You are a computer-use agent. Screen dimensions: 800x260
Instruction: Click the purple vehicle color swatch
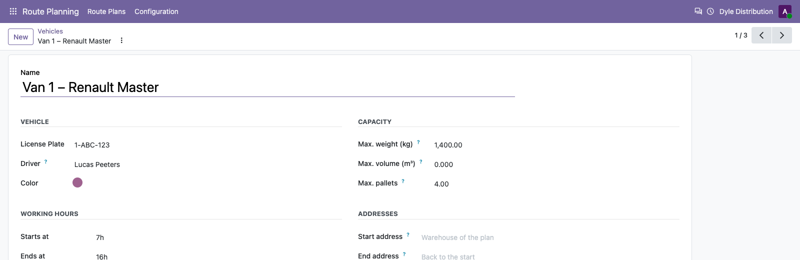coord(77,182)
